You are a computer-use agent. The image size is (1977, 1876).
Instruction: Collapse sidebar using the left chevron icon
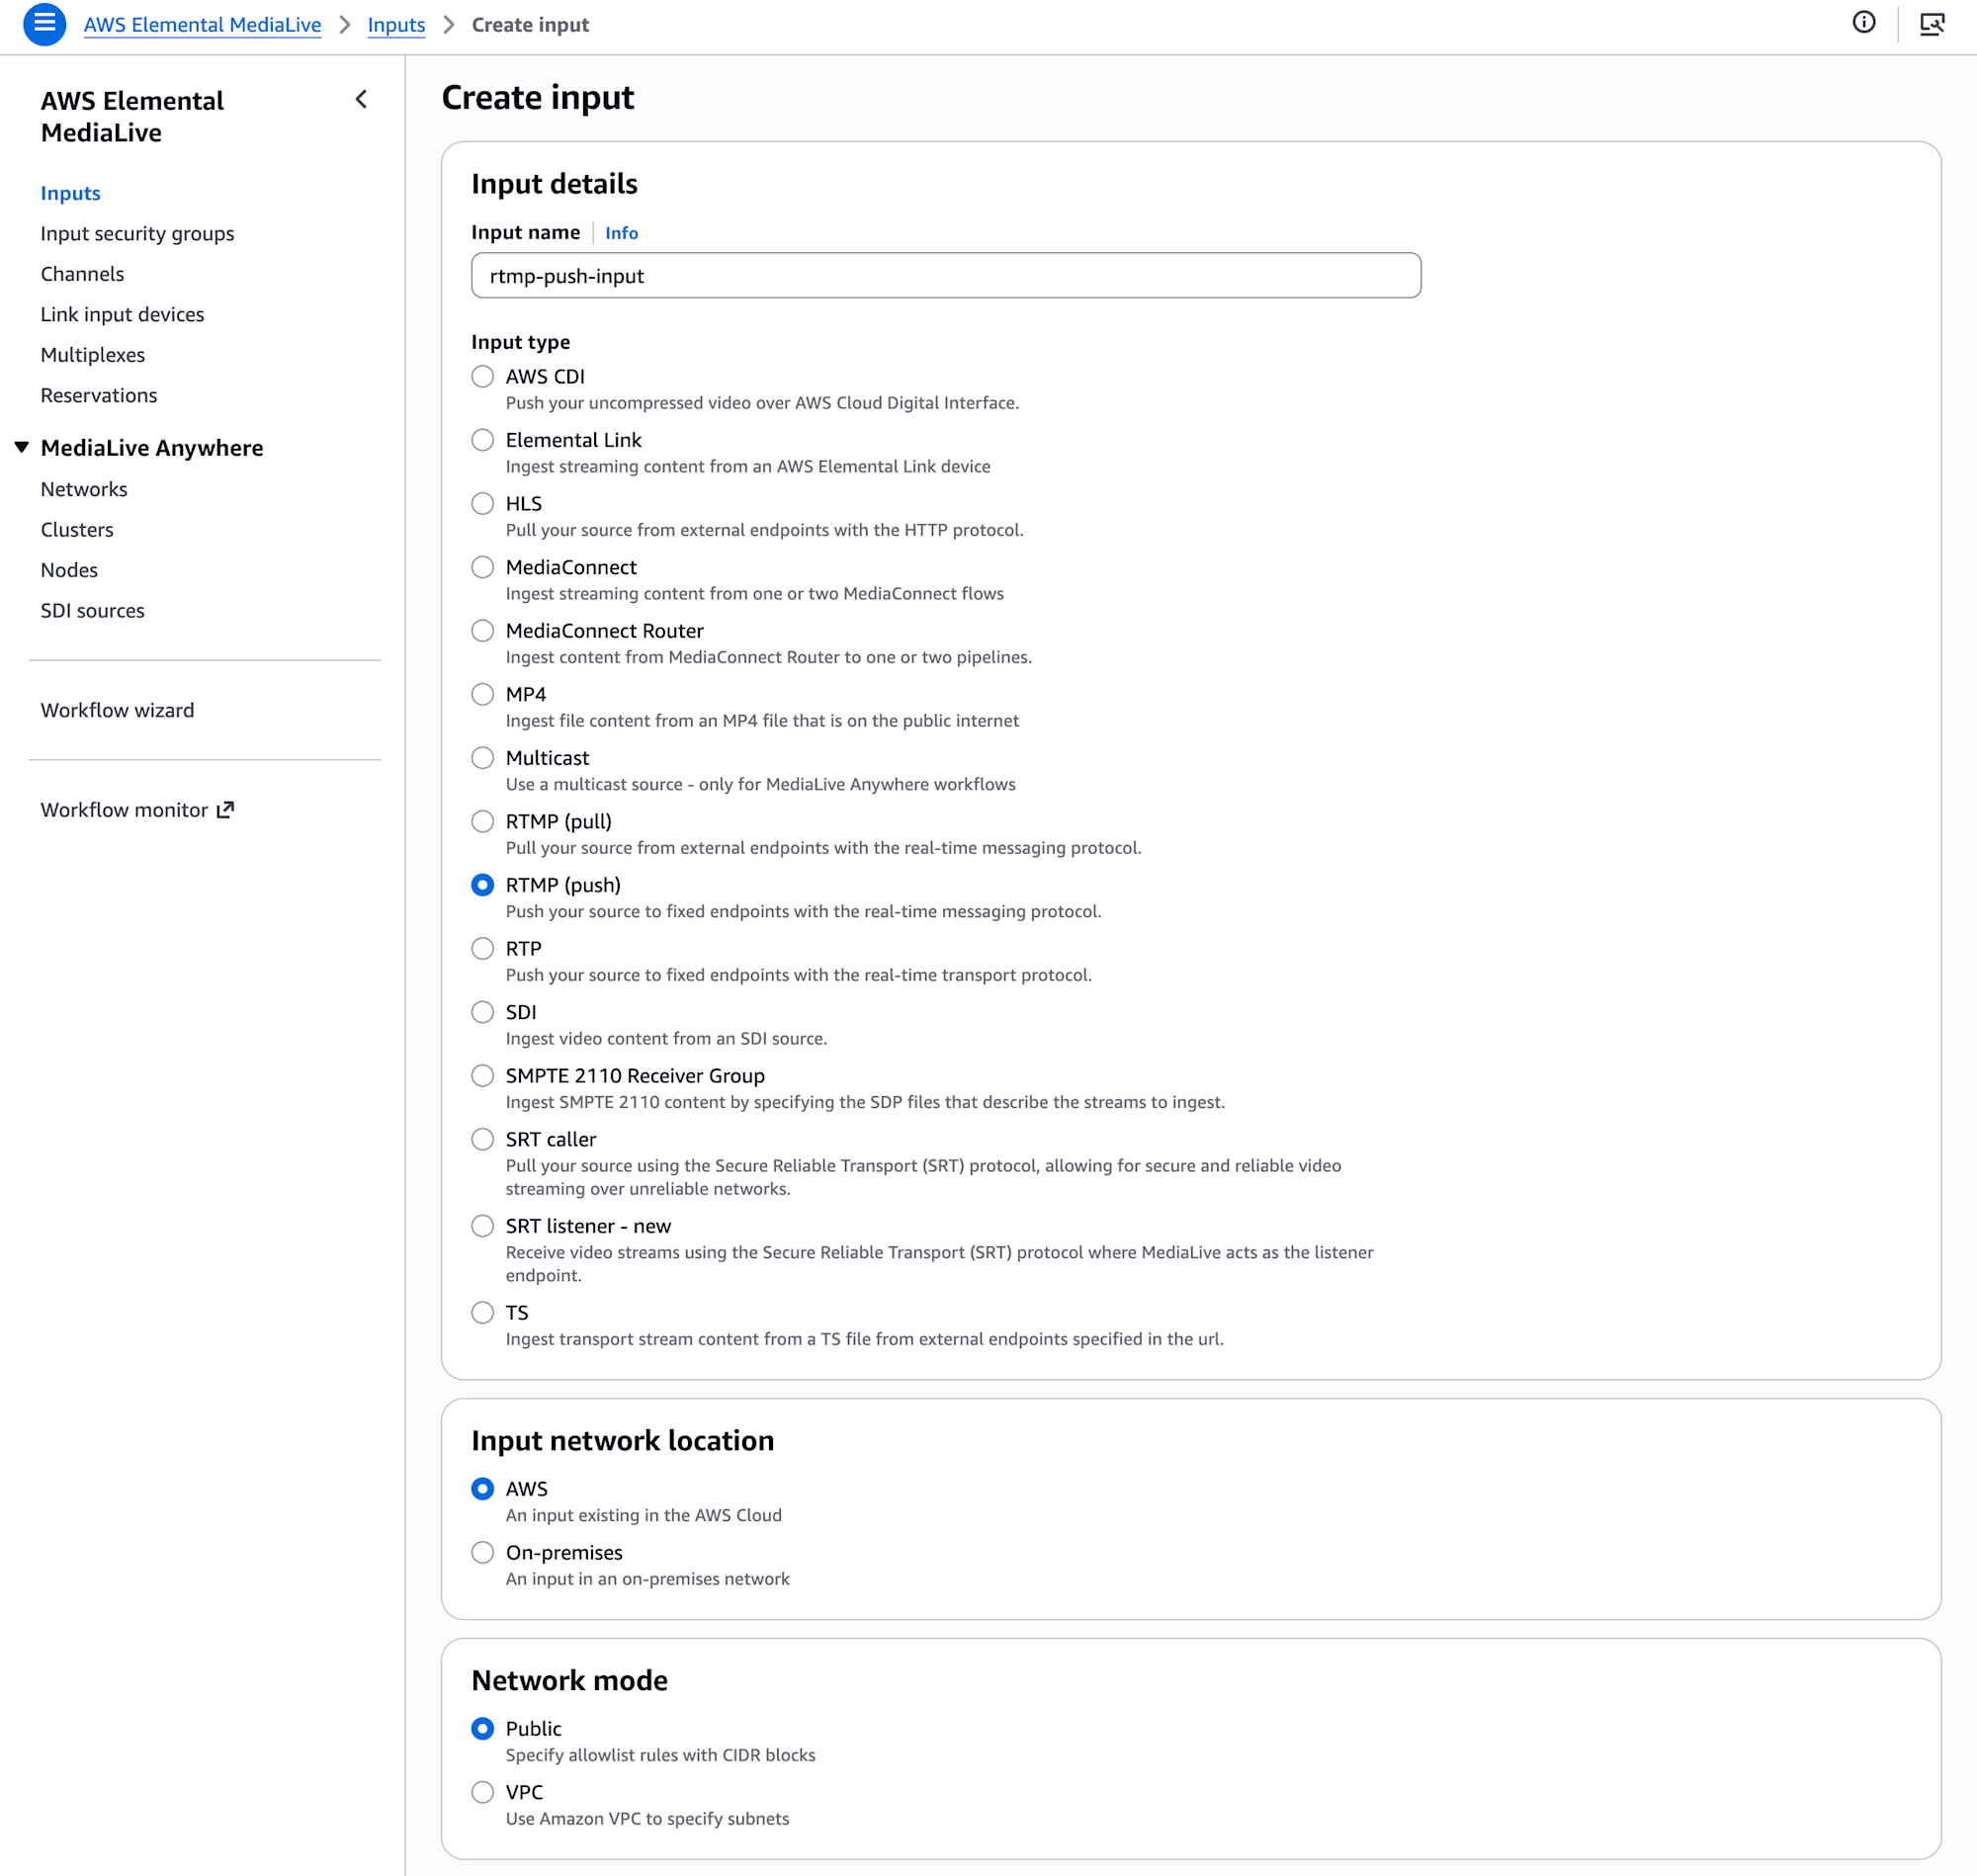[x=361, y=99]
